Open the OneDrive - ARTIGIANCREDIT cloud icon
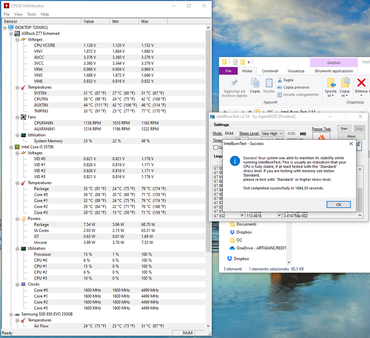Image resolution: width=370 pixels, height=338 pixels. pyautogui.click(x=232, y=248)
